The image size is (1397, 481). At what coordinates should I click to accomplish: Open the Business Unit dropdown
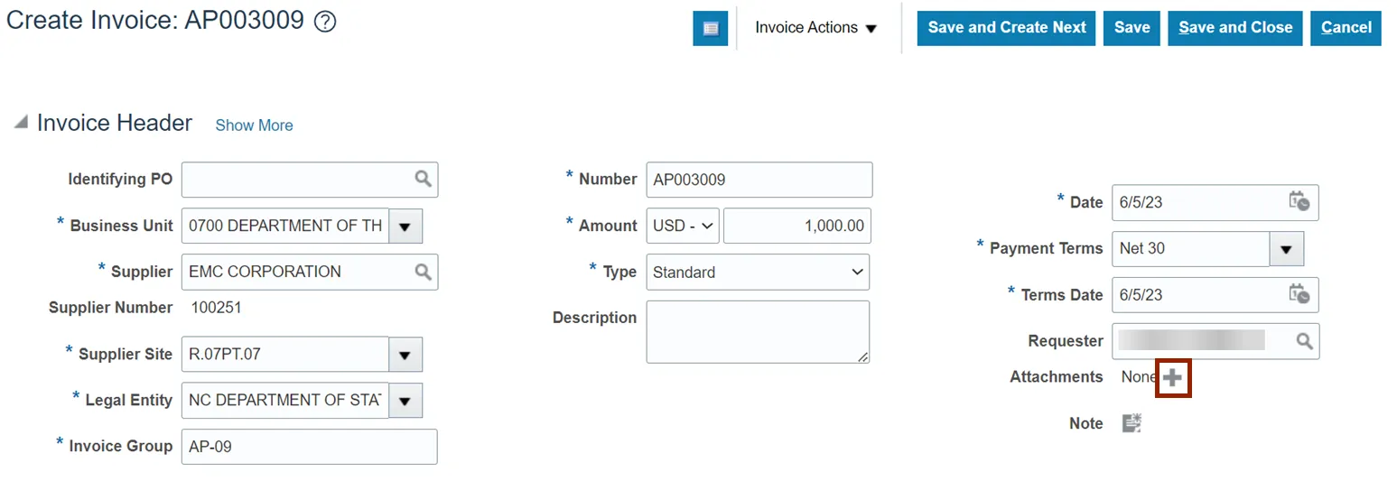pos(405,227)
